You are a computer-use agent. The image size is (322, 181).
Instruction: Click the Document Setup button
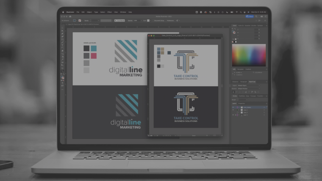tap(159, 20)
